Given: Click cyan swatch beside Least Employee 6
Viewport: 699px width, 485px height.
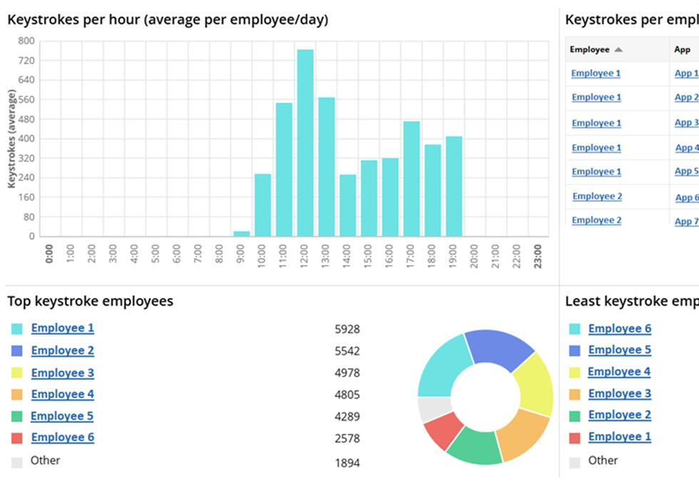Looking at the screenshot, I should coord(575,329).
